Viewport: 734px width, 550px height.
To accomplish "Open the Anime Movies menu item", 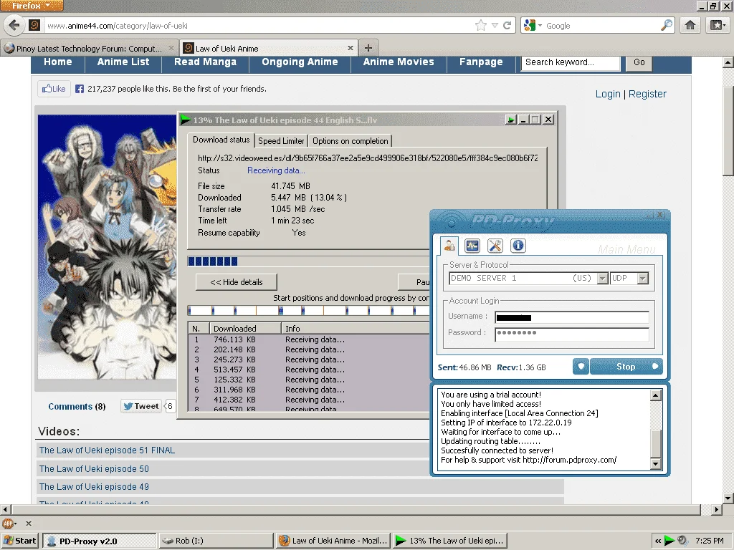I will tap(399, 62).
